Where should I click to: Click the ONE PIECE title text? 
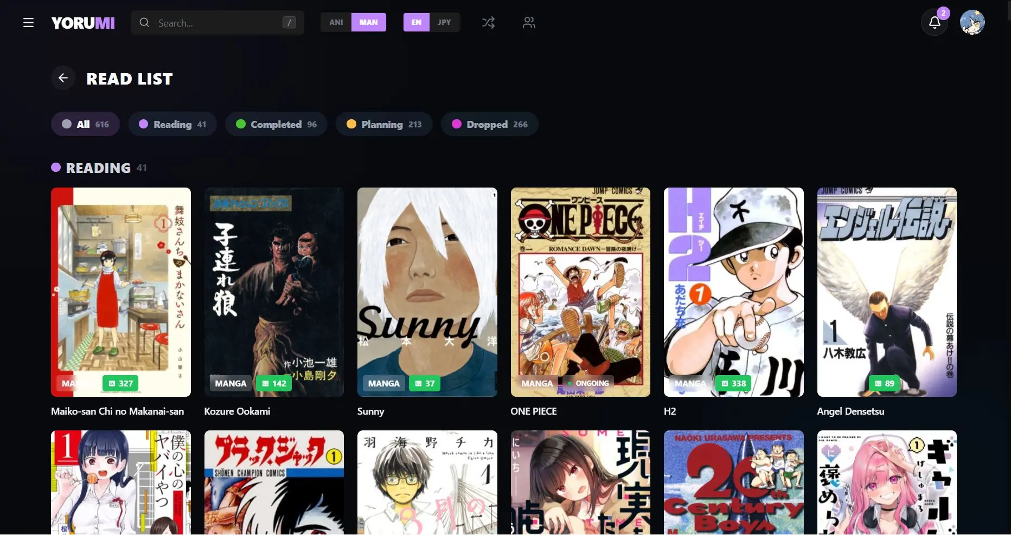point(534,411)
